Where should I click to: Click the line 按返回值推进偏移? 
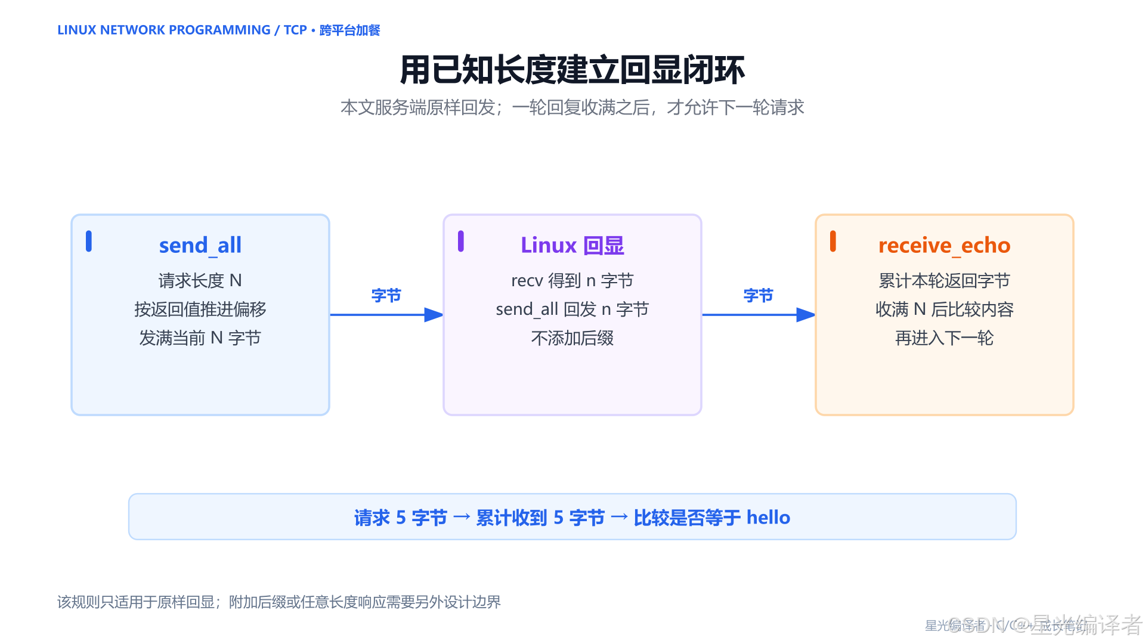point(200,309)
